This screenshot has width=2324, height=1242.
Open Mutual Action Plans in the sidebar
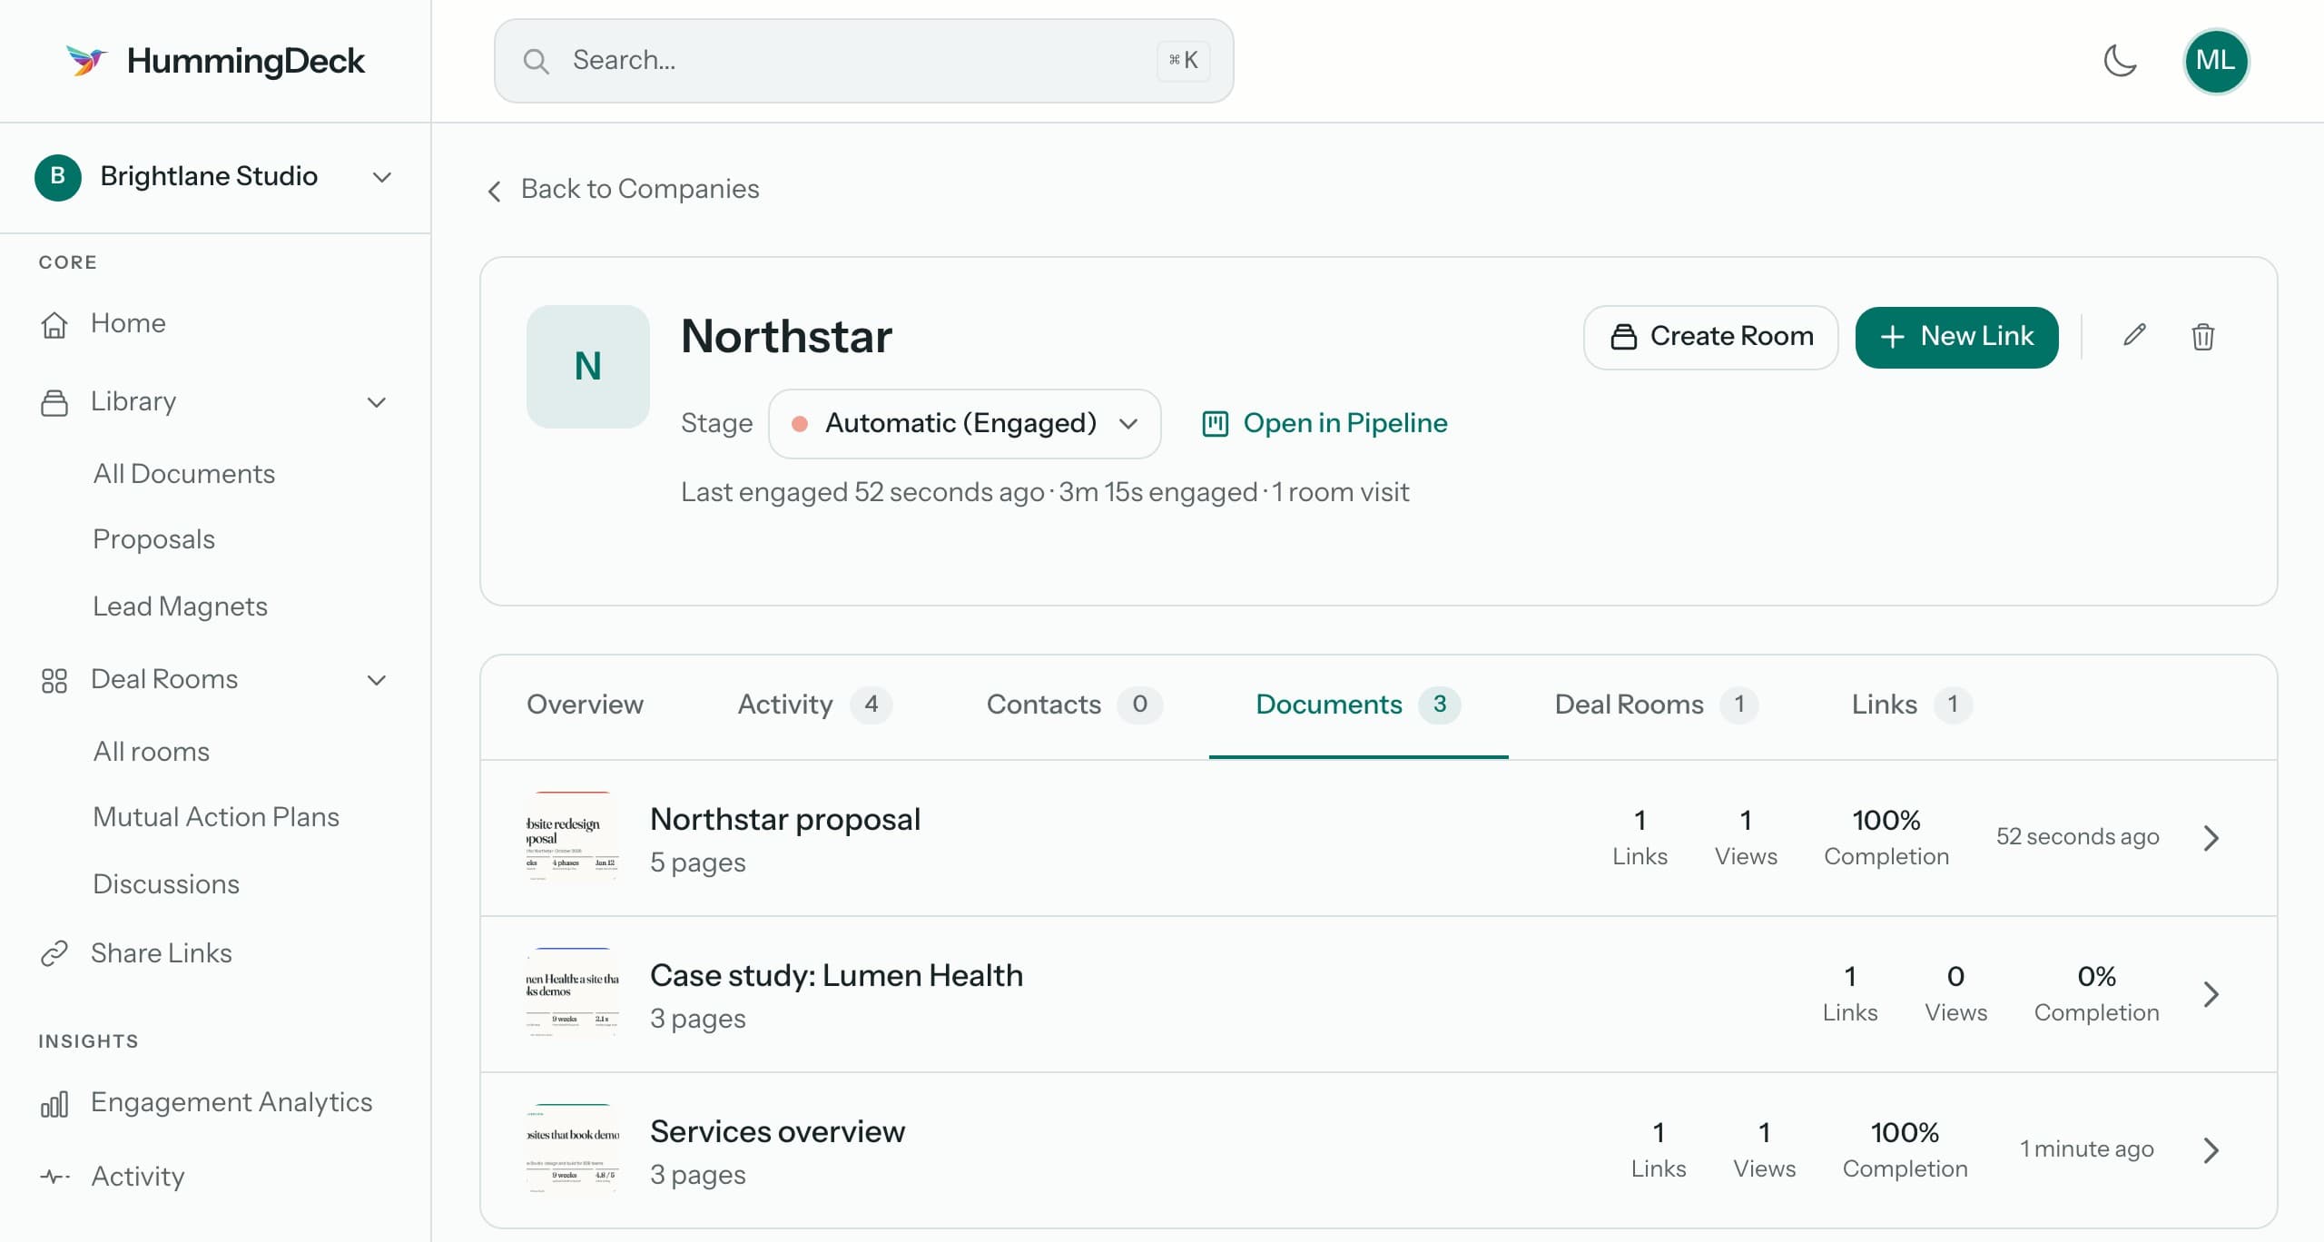point(216,818)
